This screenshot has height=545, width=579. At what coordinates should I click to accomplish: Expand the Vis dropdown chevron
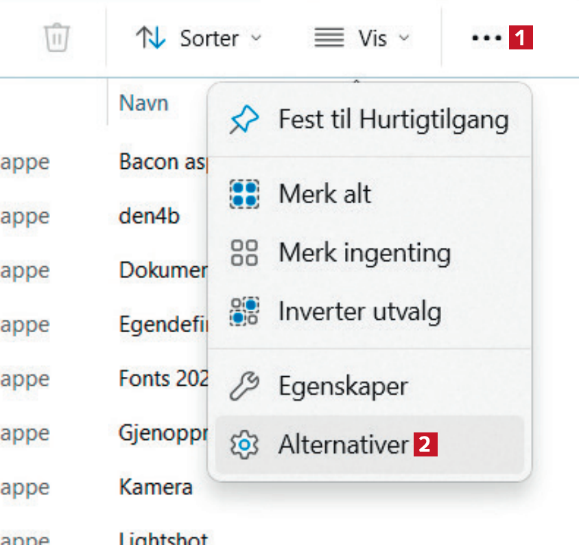coord(404,38)
